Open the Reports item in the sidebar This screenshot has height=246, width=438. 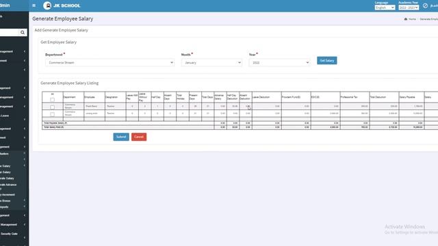[4, 207]
